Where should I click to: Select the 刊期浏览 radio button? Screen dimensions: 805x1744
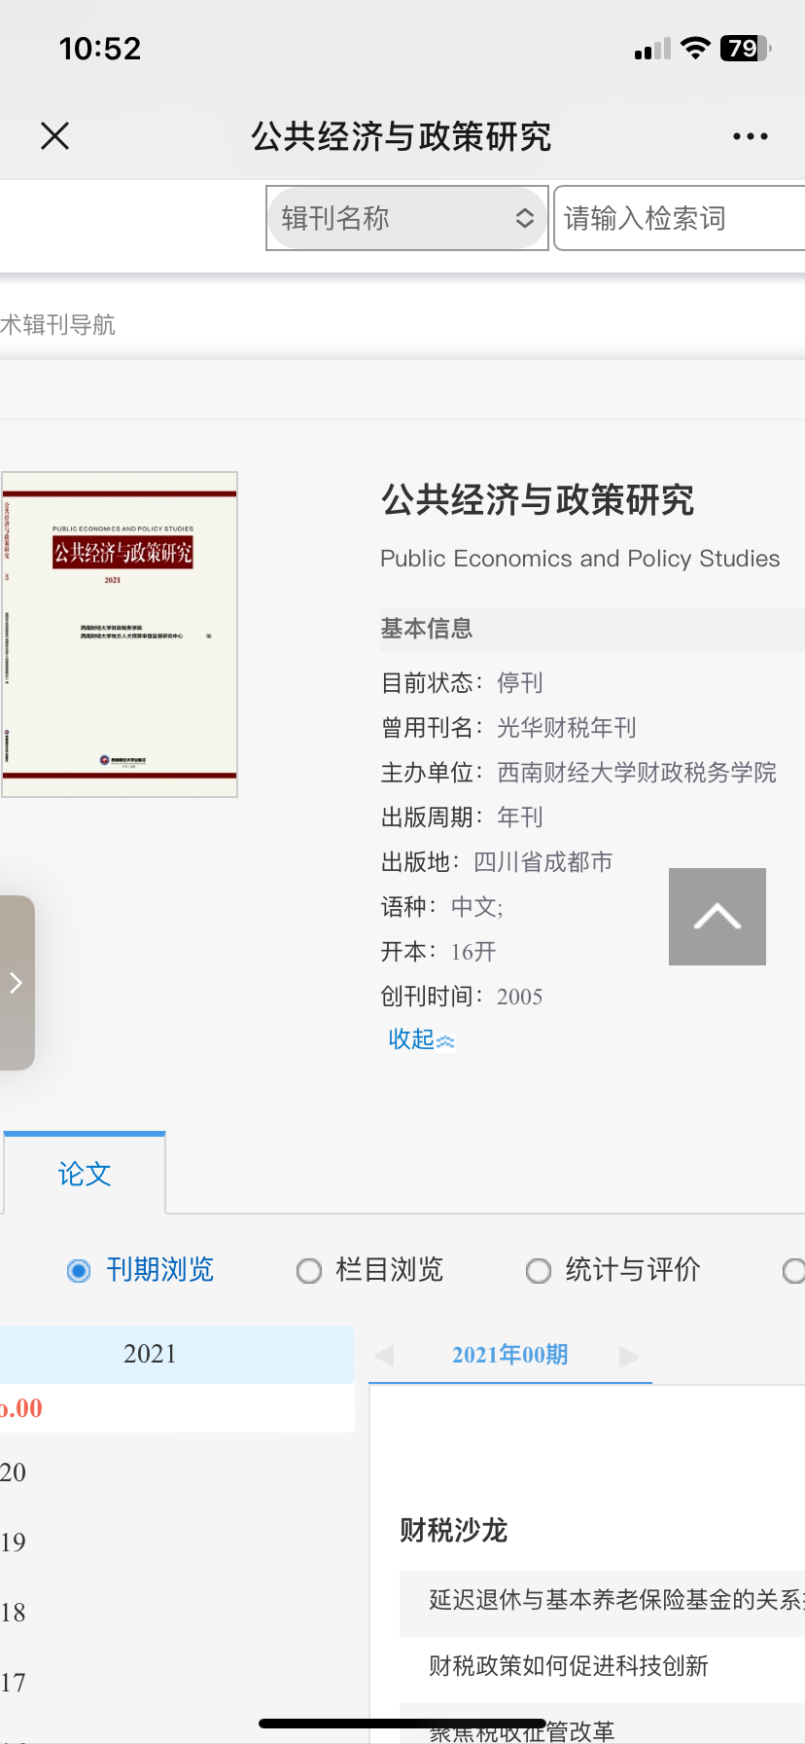(79, 1271)
